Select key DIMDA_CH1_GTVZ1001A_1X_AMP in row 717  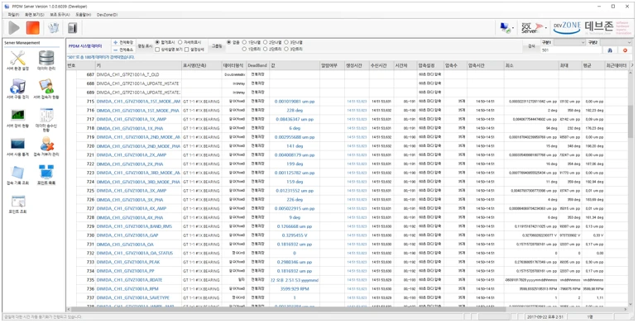click(132, 120)
